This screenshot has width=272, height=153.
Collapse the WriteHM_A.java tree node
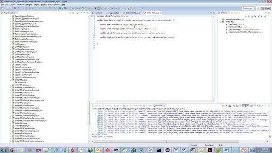coord(11,80)
